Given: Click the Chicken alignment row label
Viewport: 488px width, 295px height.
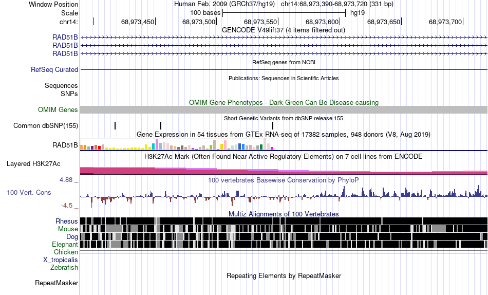Looking at the screenshot, I should pos(66,252).
